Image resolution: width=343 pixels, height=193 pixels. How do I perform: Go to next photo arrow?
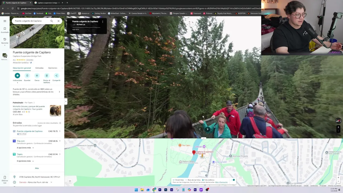[207, 129]
